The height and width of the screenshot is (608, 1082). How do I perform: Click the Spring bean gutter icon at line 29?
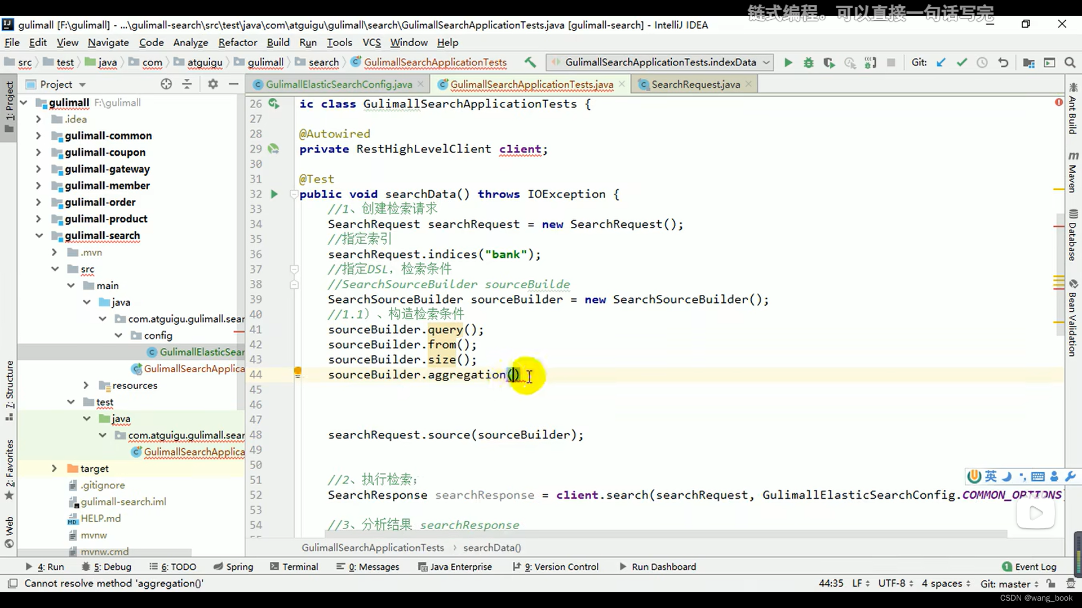[x=273, y=149]
